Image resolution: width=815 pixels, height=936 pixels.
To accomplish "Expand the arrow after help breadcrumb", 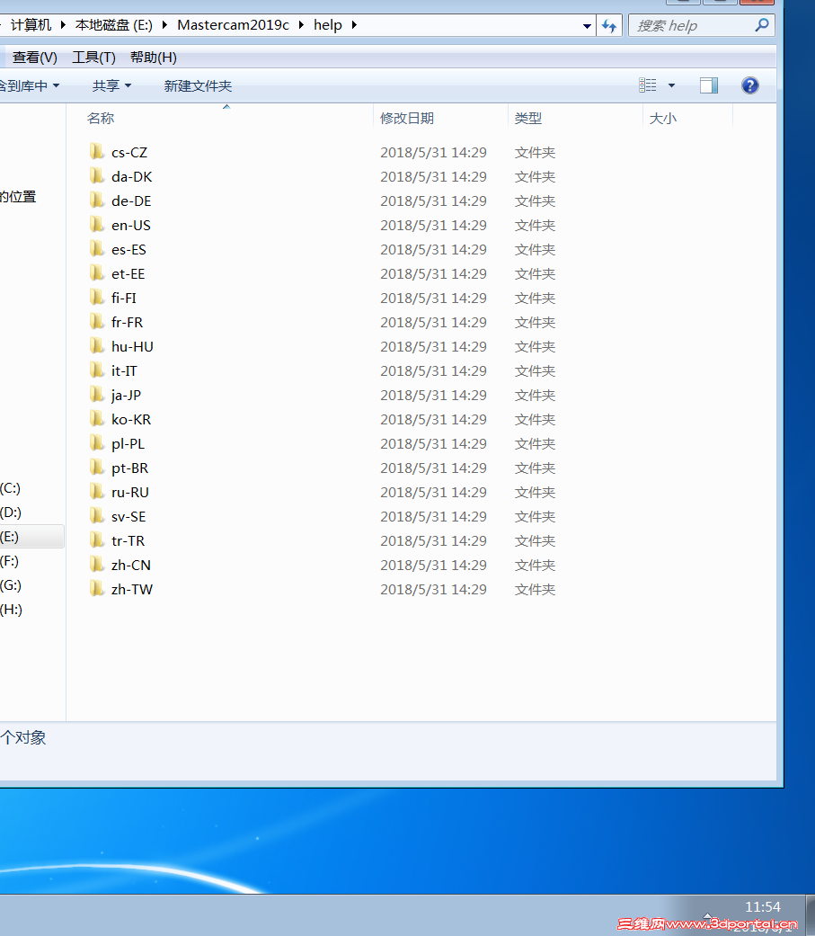I will [354, 25].
